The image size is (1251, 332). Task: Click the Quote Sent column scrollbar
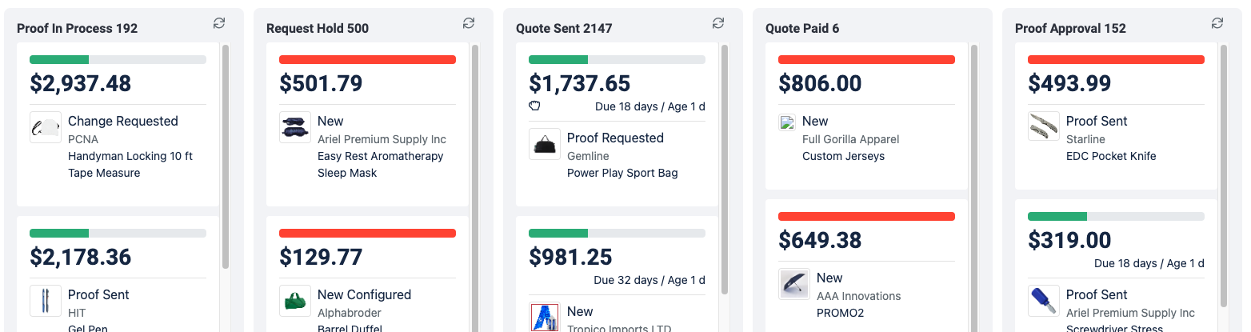725,168
